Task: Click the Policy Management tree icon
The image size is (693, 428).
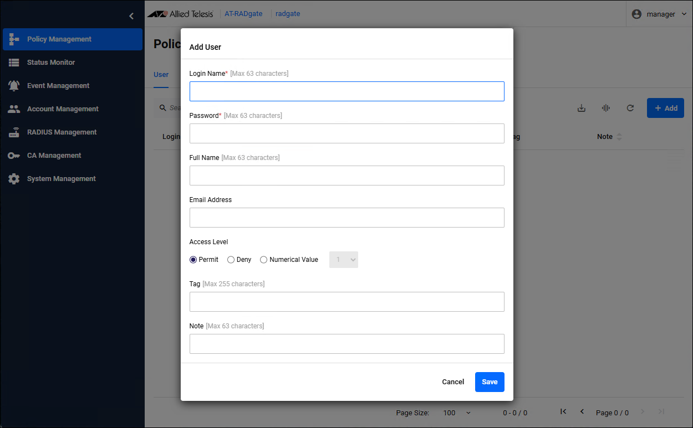Action: click(x=14, y=39)
